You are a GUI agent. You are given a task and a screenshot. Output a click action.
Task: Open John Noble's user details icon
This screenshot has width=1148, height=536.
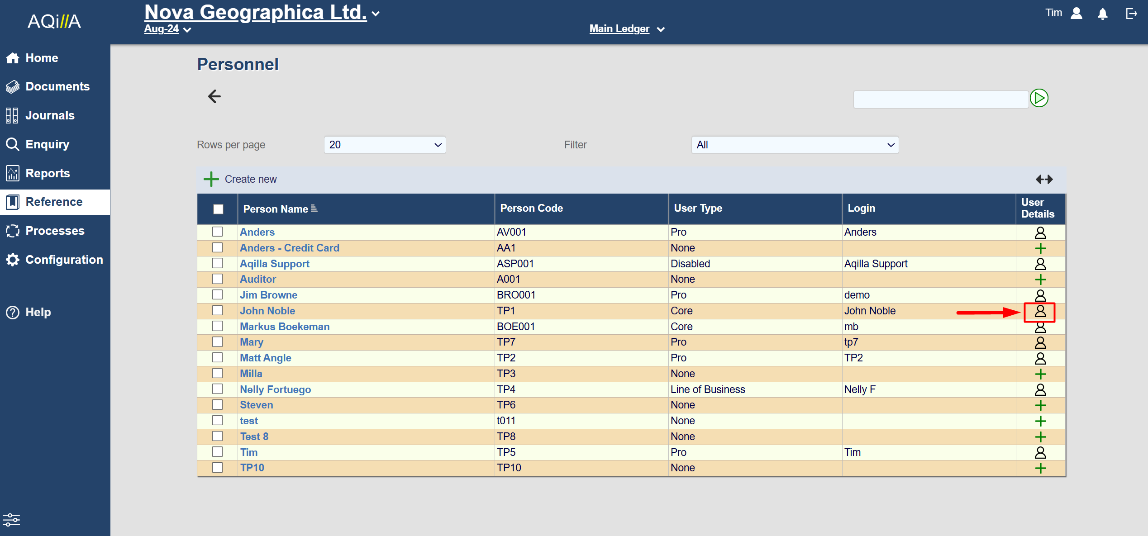pyautogui.click(x=1040, y=311)
